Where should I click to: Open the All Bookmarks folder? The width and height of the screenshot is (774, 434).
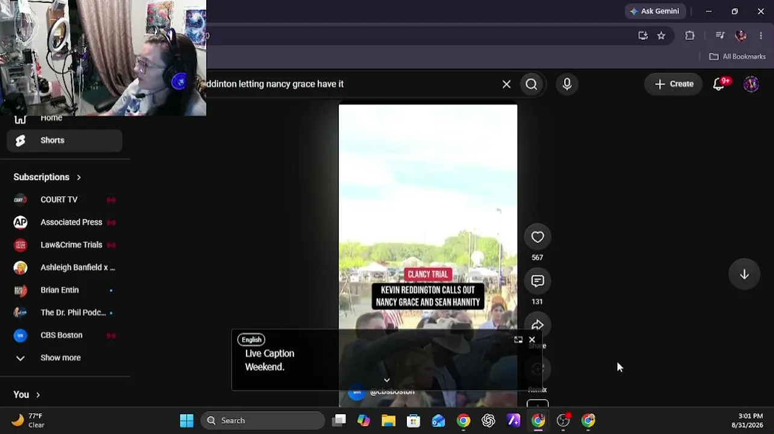[x=737, y=57]
